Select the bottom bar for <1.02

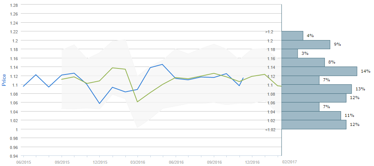point(314,124)
